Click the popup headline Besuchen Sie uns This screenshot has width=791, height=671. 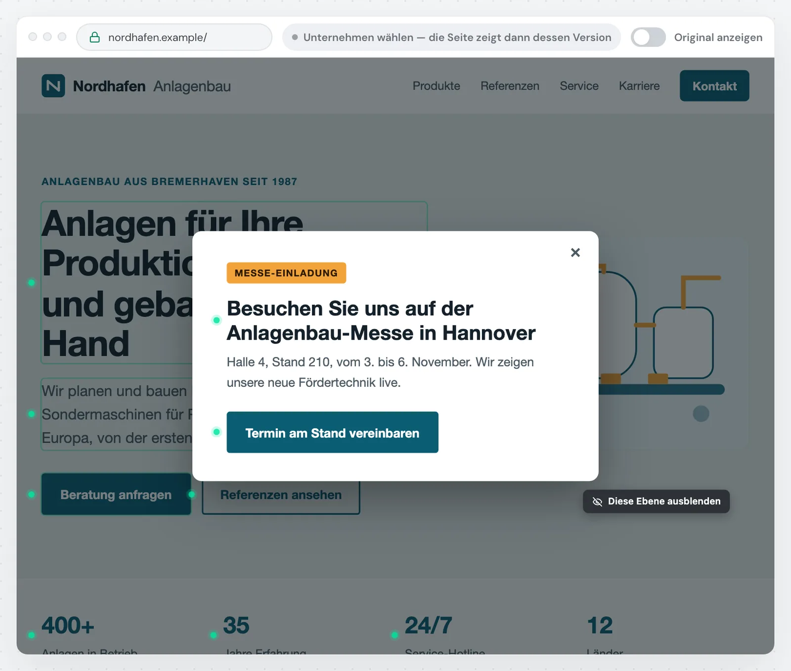[381, 320]
